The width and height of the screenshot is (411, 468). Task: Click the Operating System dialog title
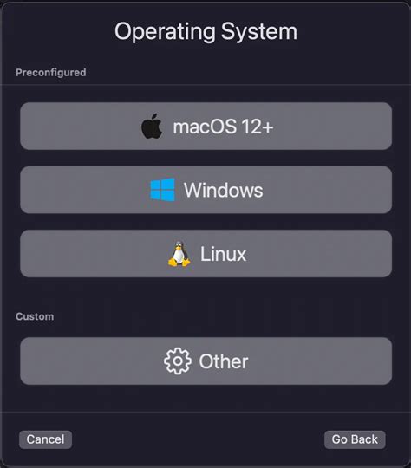click(x=205, y=31)
